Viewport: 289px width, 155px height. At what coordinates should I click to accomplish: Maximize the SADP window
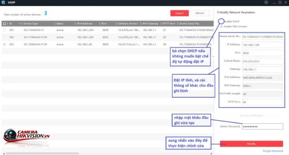coord(280,3)
